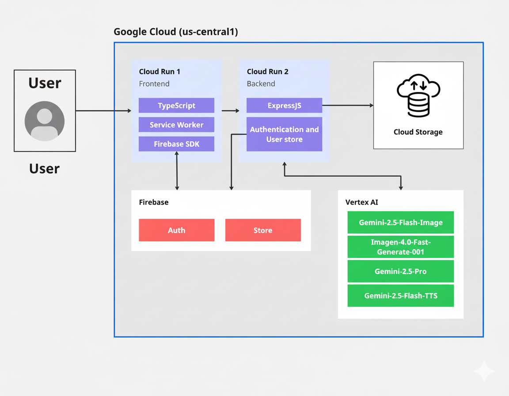This screenshot has height=396, width=509.
Task: Click the Cloud Run 2 heading
Action: pos(267,72)
